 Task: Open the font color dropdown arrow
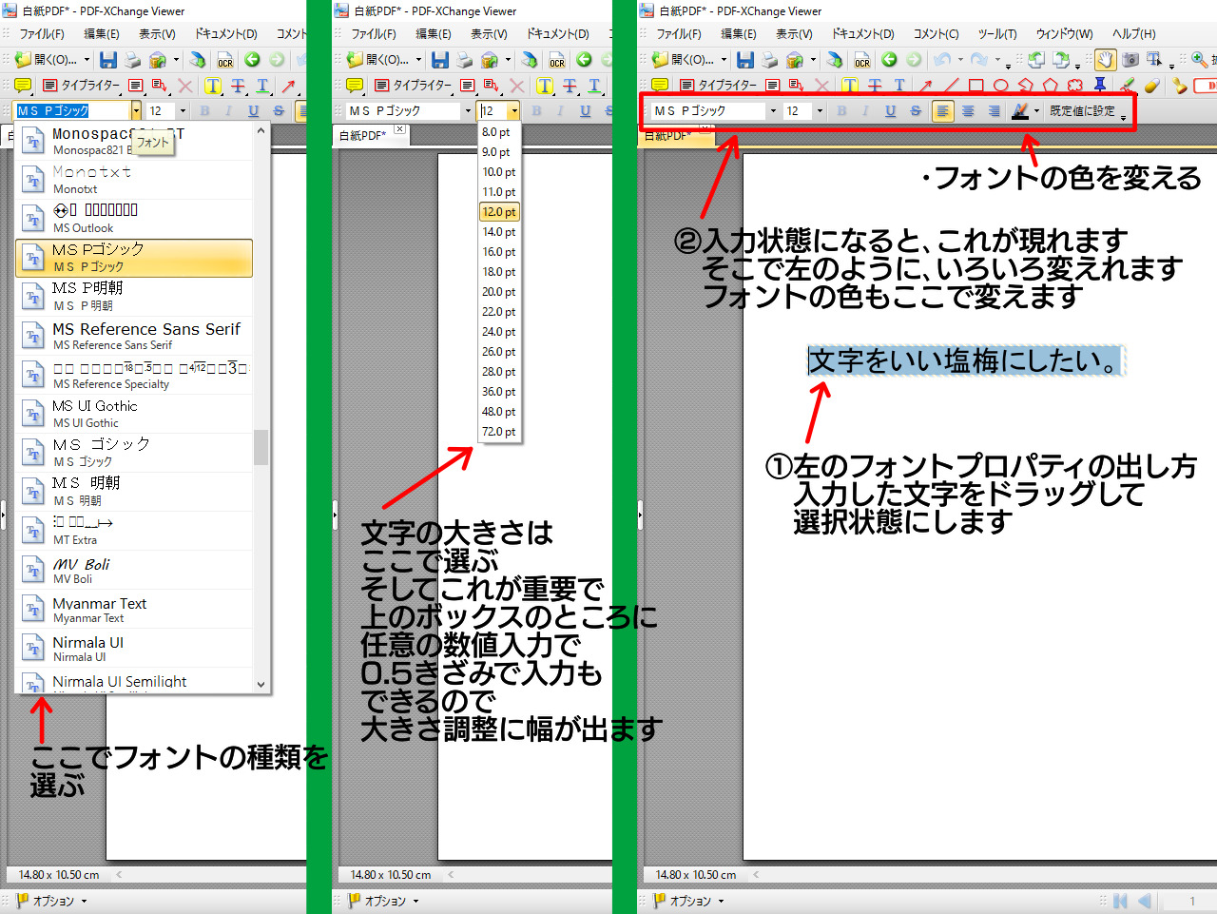click(x=1036, y=111)
